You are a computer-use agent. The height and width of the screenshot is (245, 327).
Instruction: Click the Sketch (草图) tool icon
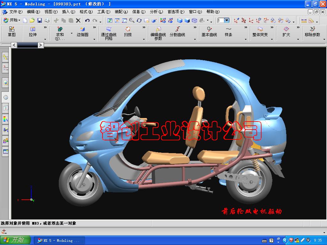(12, 31)
